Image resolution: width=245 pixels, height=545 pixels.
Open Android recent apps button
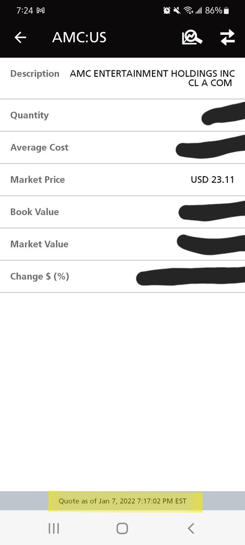(54, 528)
